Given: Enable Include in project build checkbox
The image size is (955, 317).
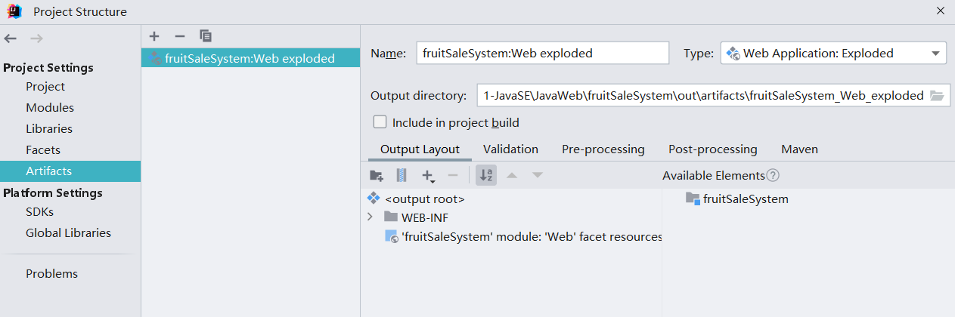Looking at the screenshot, I should [x=380, y=122].
